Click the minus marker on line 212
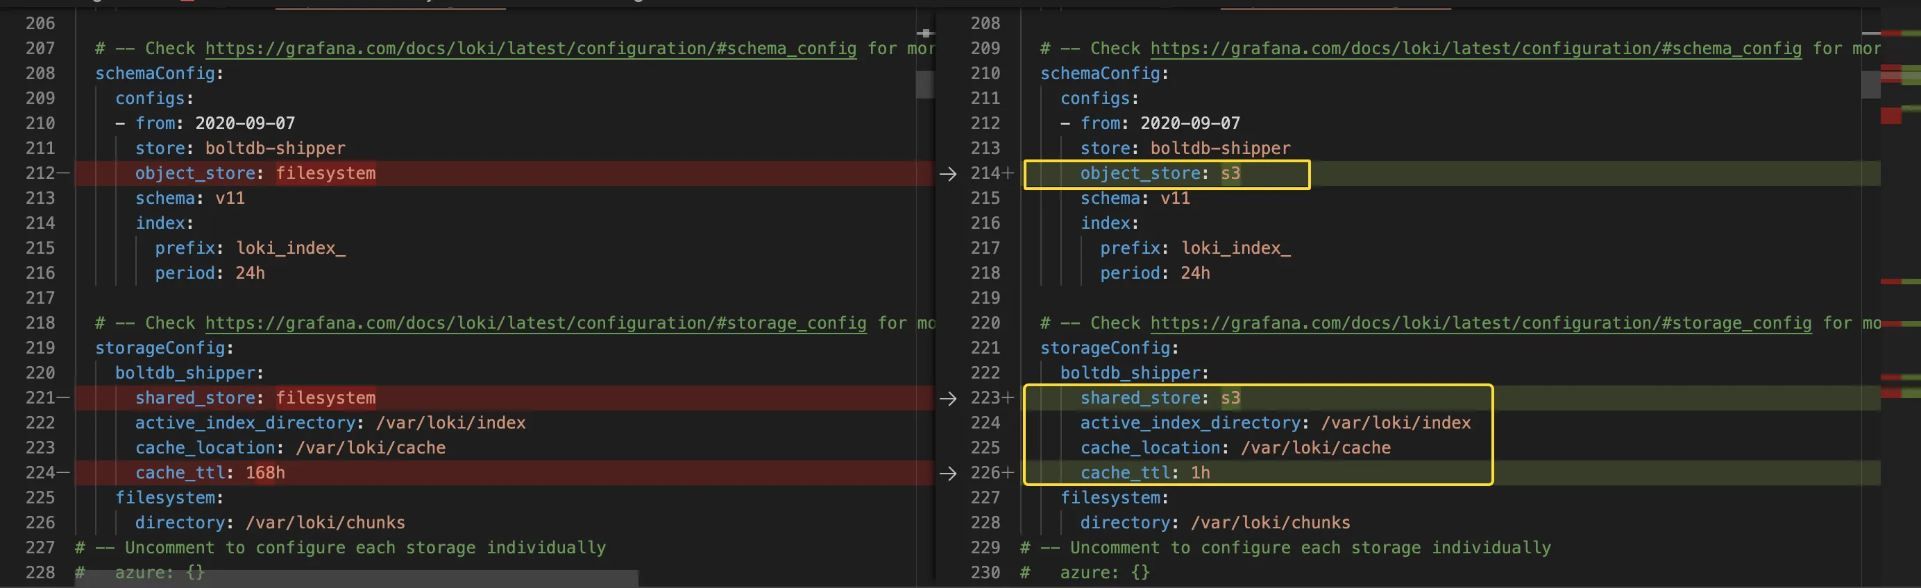The height and width of the screenshot is (588, 1921). pyautogui.click(x=63, y=173)
